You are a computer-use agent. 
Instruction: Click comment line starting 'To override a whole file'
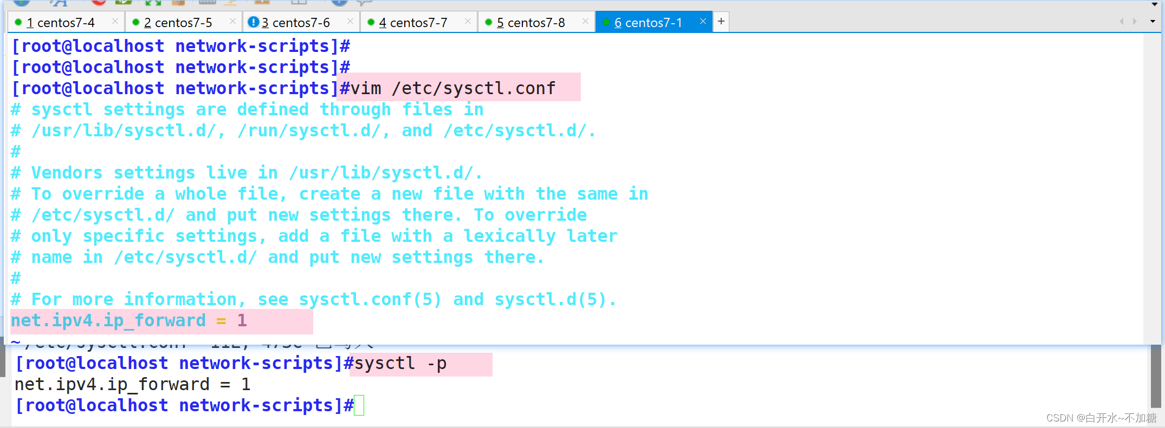329,194
